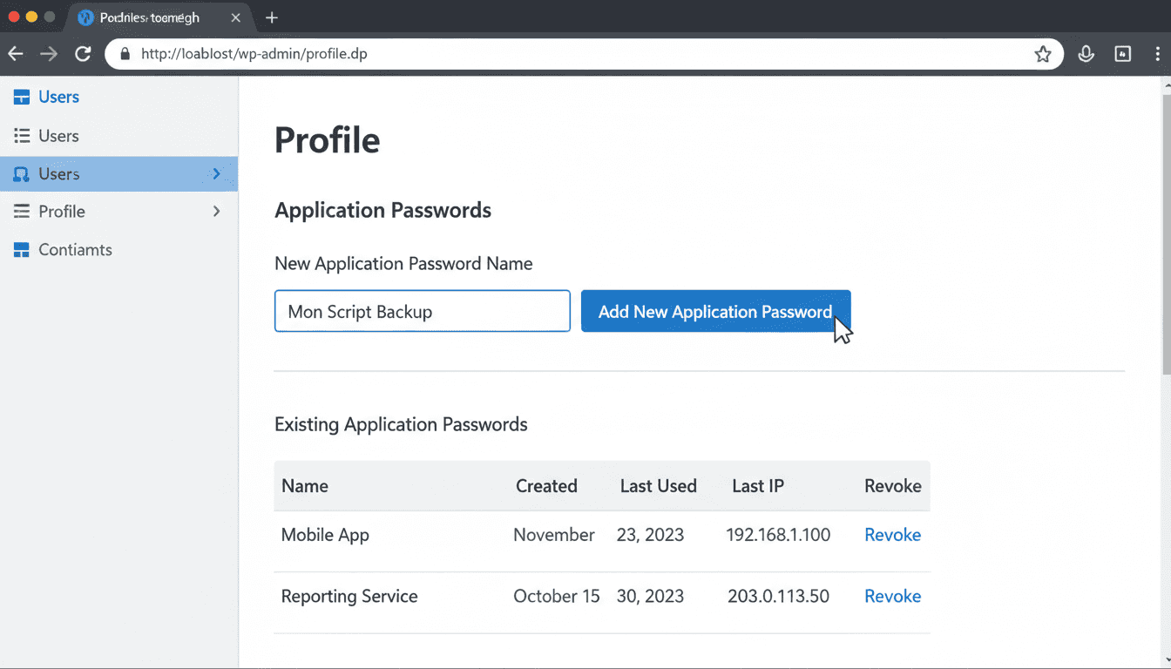1171x669 pixels.
Task: Click the Profile page heading
Action: 328,140
